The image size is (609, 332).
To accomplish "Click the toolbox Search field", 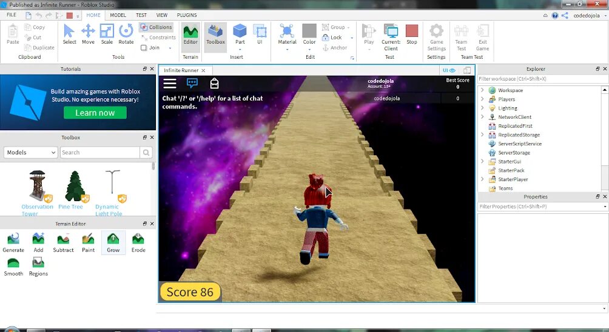I will tap(100, 153).
